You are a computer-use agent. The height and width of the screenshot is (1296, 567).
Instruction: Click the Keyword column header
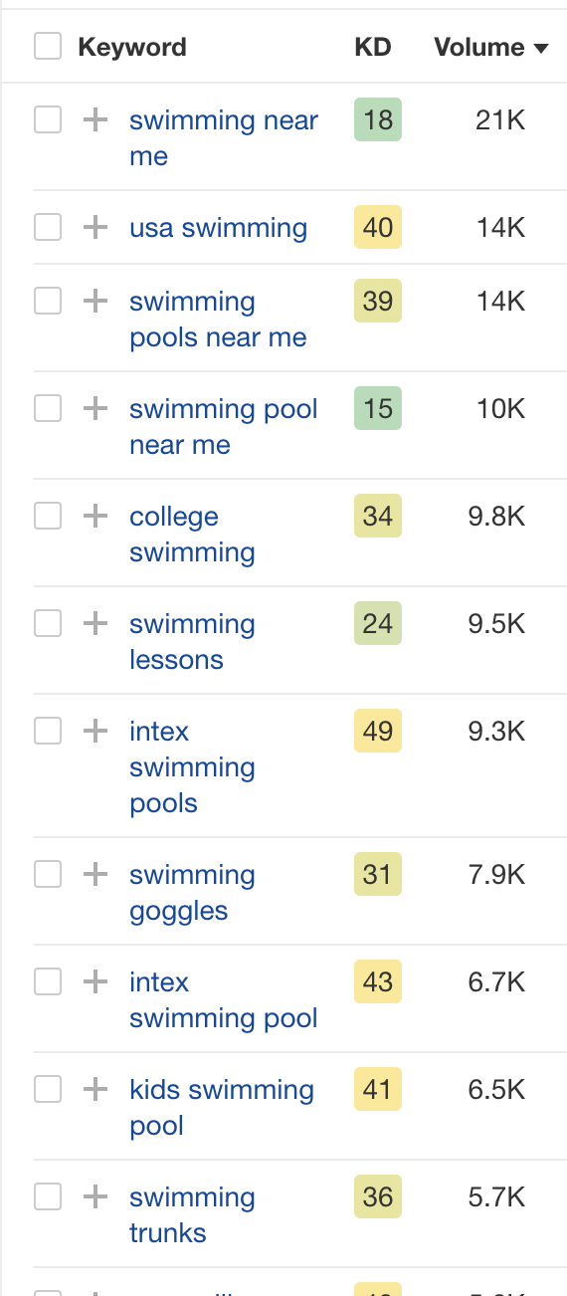(132, 47)
